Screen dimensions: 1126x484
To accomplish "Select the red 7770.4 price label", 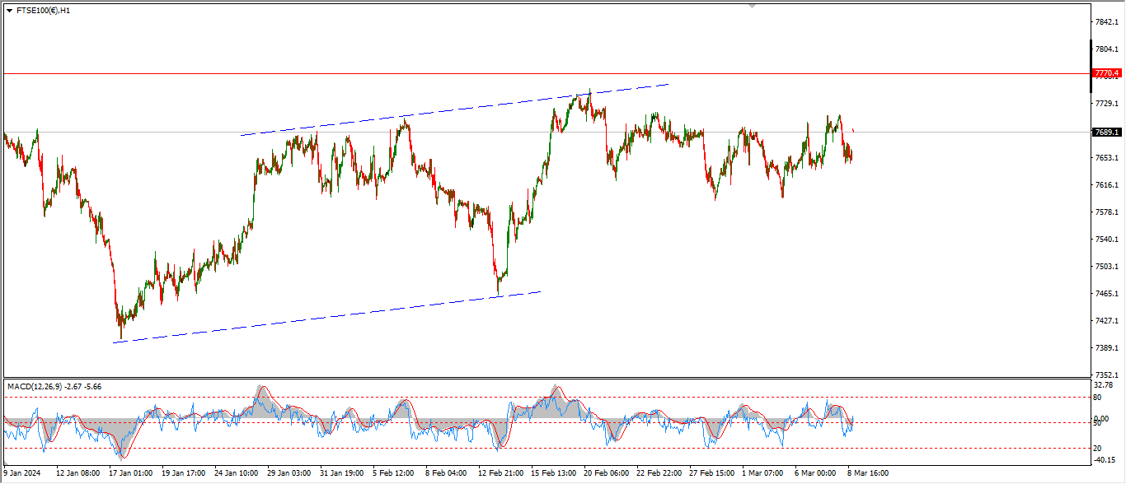I will coord(1106,73).
